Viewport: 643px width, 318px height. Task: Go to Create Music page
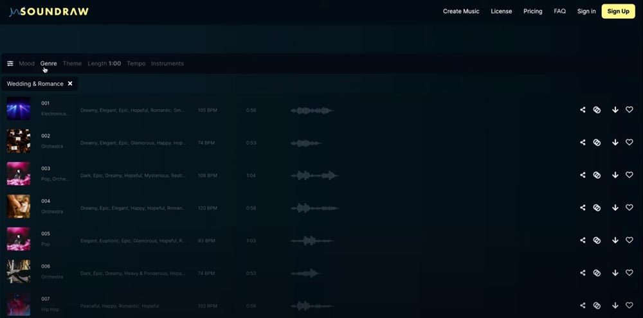(x=461, y=12)
